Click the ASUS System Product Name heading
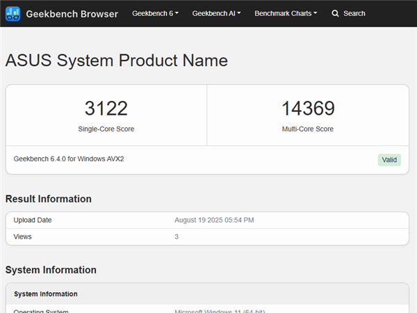This screenshot has height=313, width=417. [117, 61]
